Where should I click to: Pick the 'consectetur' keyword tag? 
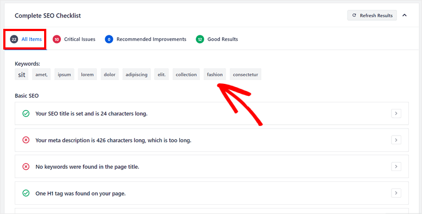point(246,75)
